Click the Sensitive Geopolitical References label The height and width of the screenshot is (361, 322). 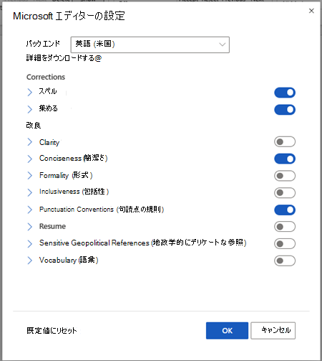click(142, 243)
